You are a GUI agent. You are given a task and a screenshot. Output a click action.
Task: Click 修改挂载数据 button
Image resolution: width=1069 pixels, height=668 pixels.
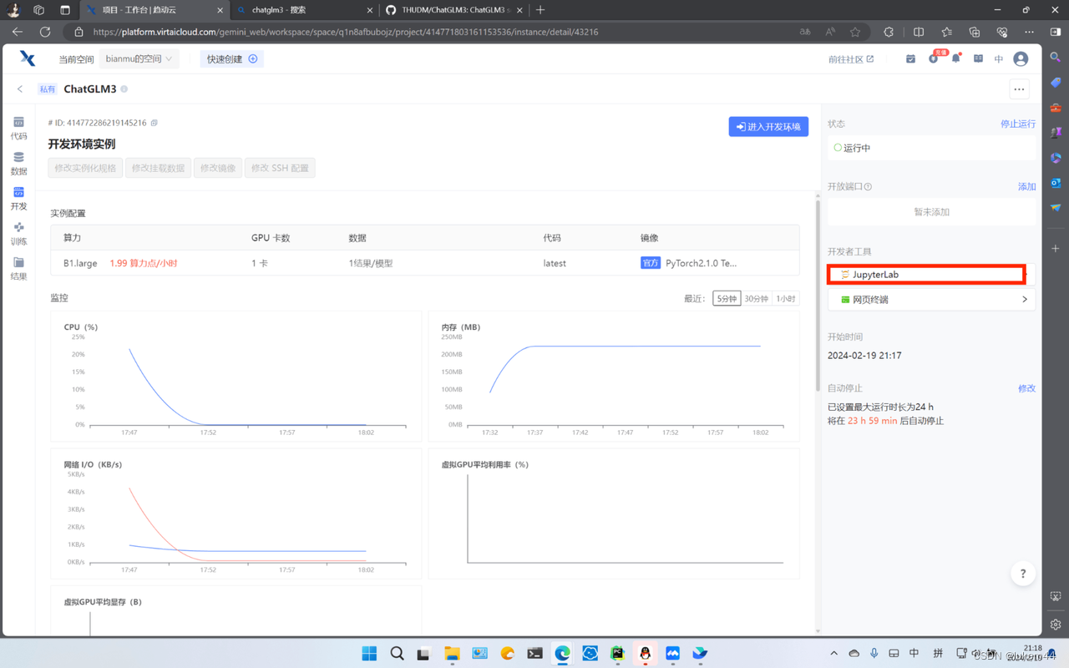[x=158, y=168]
